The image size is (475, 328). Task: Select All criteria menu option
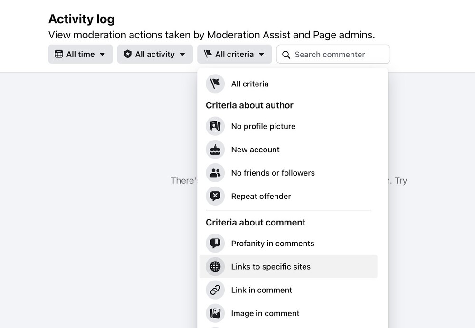288,84
